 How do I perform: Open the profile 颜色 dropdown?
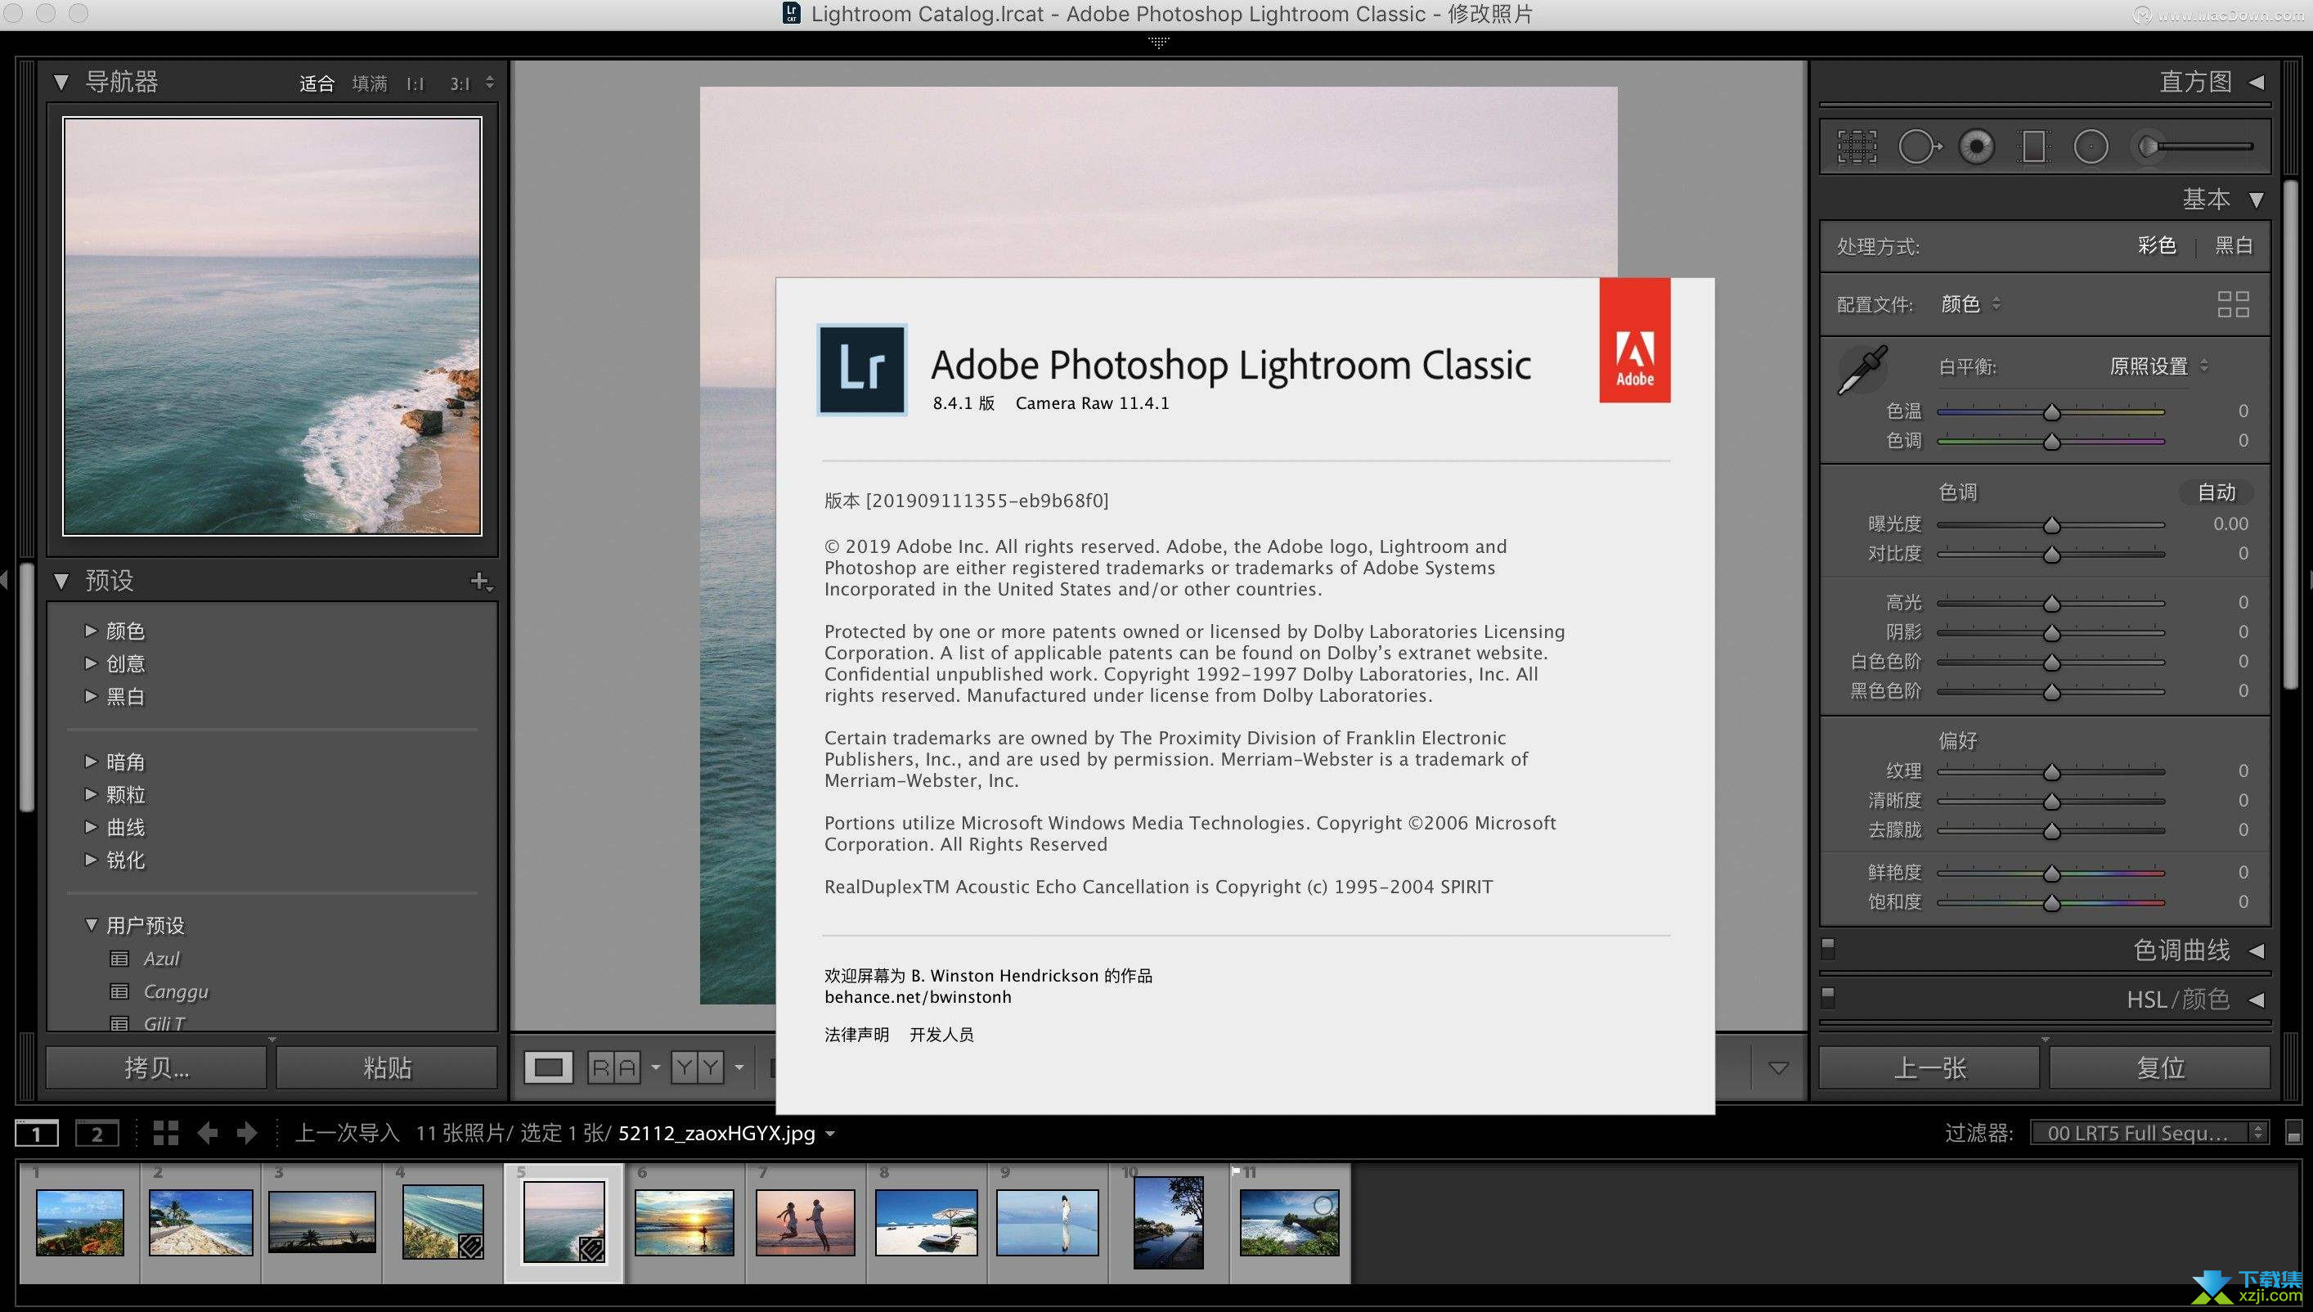point(1970,303)
